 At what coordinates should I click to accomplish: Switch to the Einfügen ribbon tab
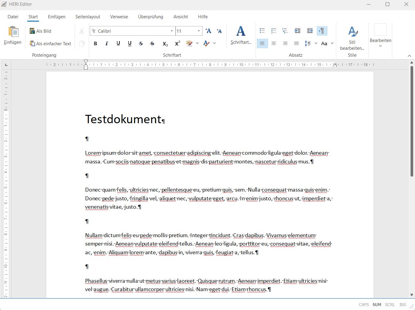pyautogui.click(x=57, y=17)
